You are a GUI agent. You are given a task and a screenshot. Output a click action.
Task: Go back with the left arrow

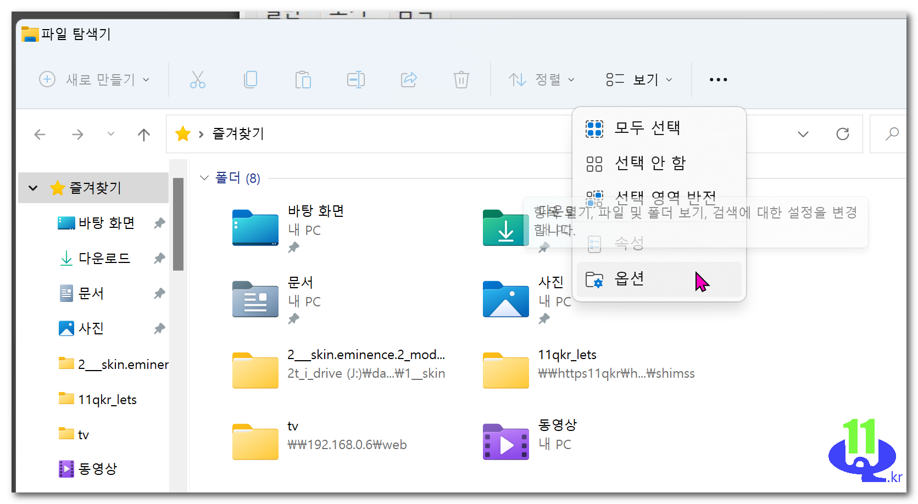click(40, 134)
